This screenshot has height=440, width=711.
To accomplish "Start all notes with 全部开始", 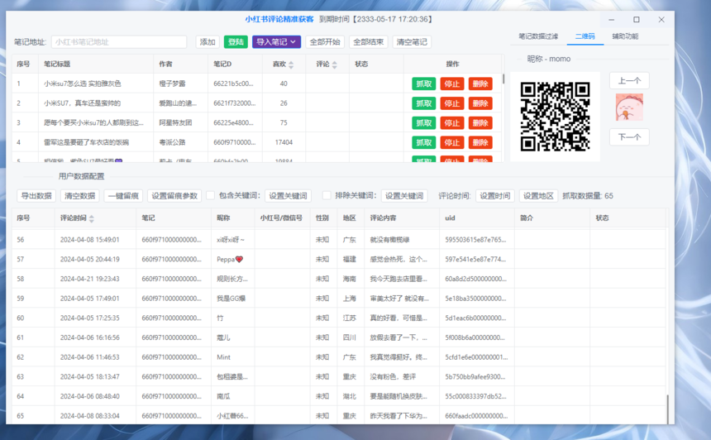I will click(x=325, y=41).
